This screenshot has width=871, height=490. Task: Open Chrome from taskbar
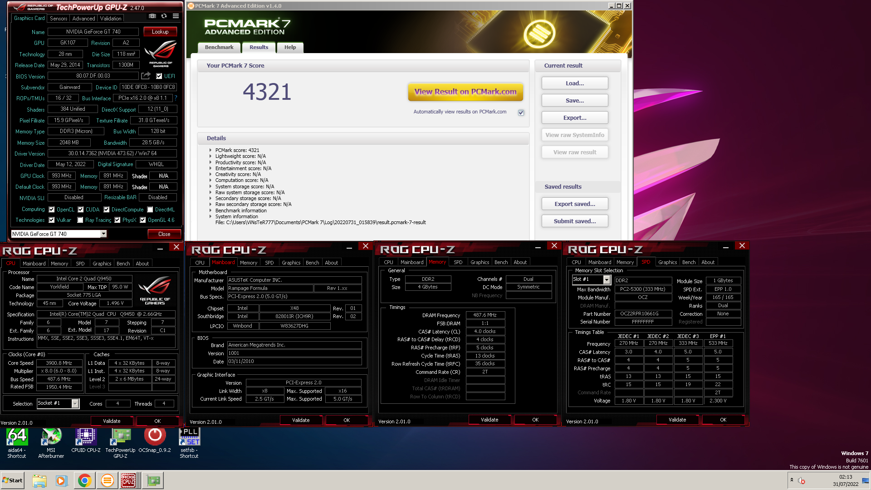point(84,480)
